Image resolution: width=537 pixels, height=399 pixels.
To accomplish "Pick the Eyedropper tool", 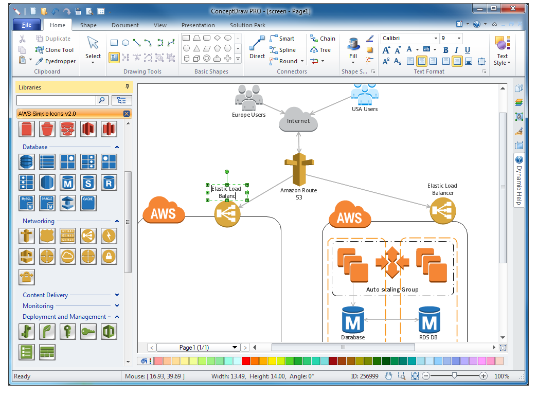I will coord(56,61).
